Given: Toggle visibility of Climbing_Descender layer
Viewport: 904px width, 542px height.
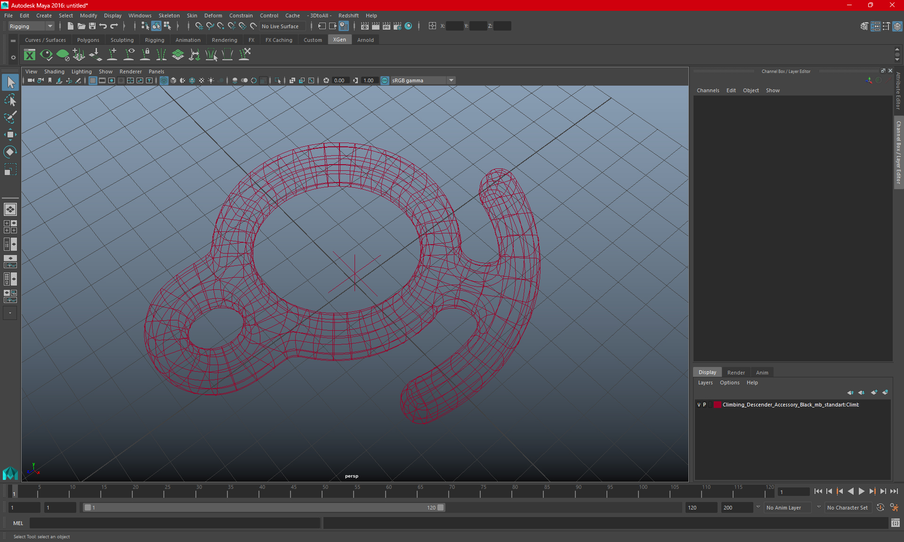Looking at the screenshot, I should (698, 405).
